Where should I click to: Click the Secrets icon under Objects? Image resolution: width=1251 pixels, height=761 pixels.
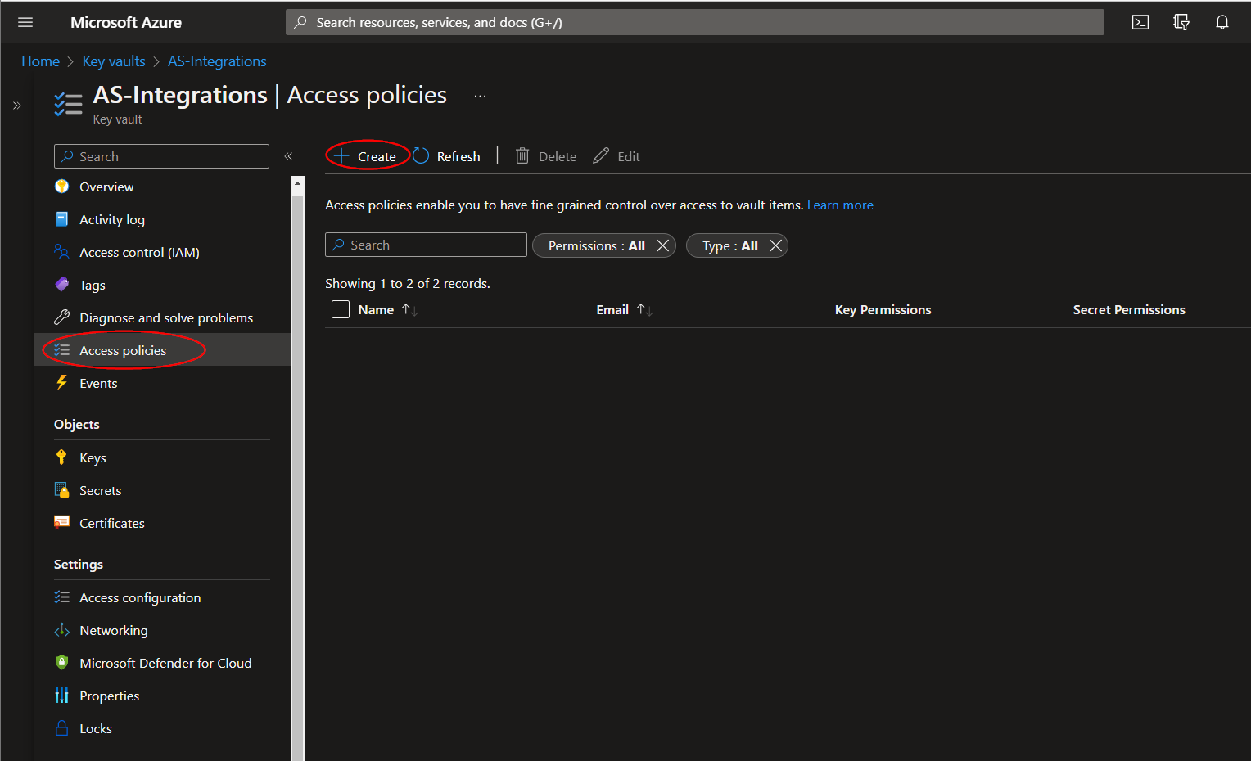point(61,490)
